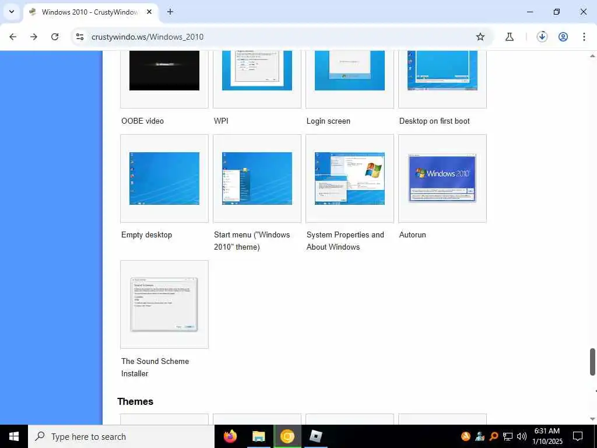The width and height of the screenshot is (597, 448).
Task: Click the "OOBE video" caption
Action: pos(142,121)
